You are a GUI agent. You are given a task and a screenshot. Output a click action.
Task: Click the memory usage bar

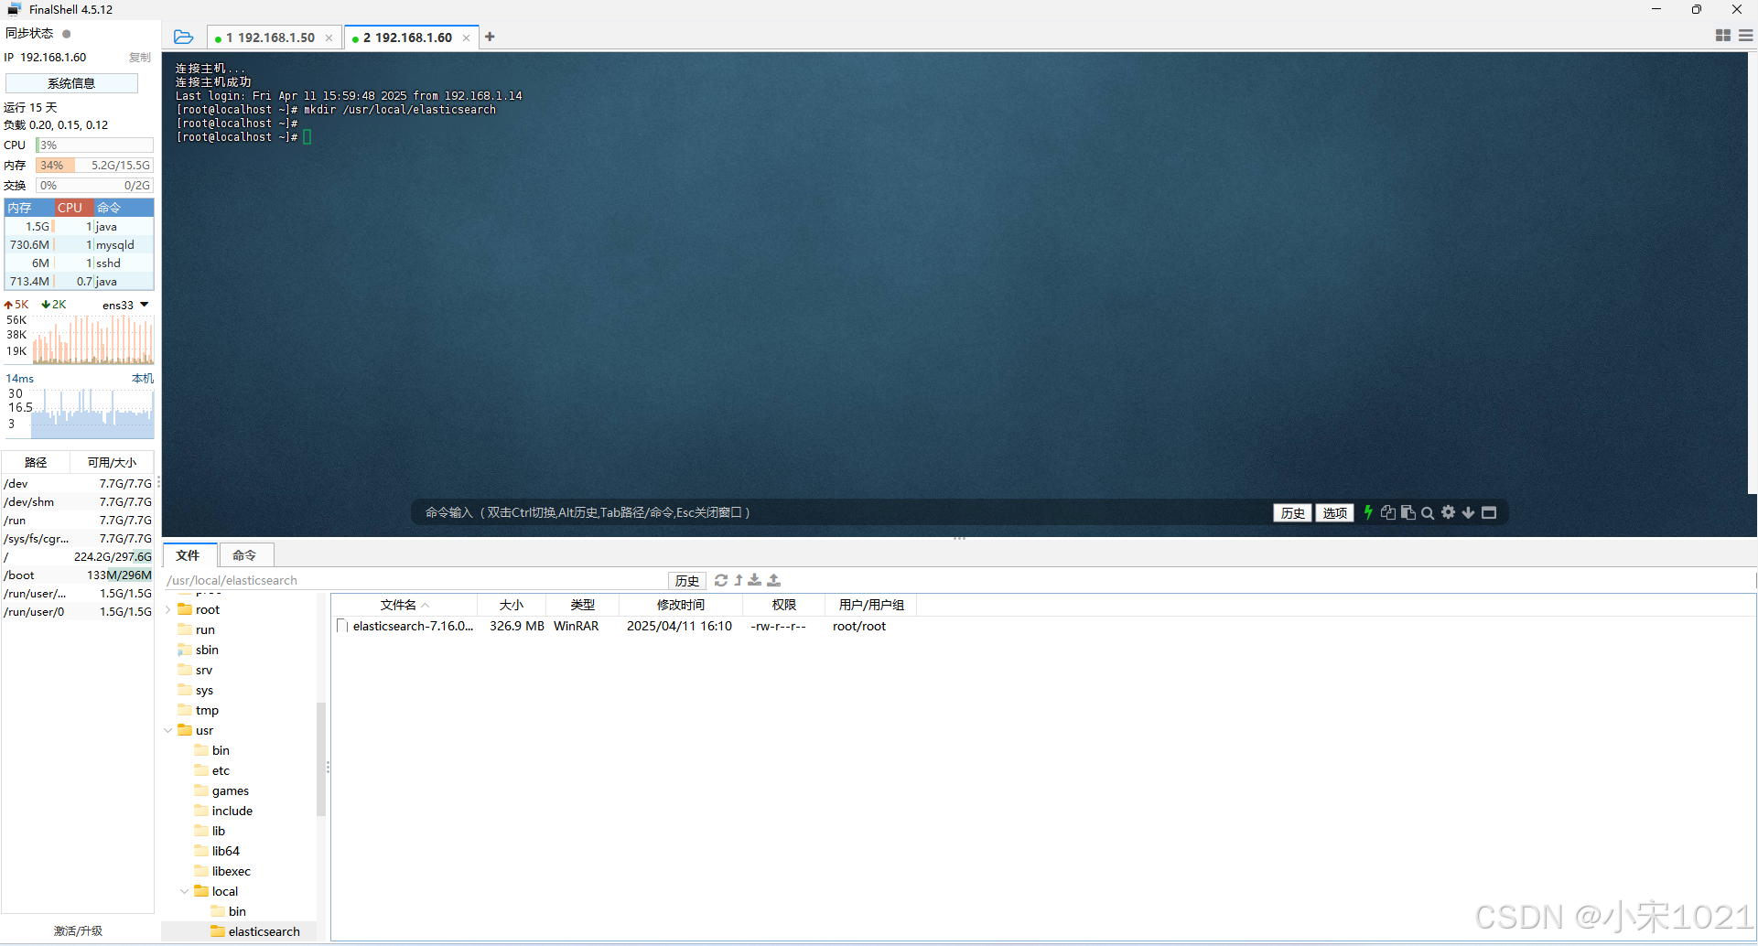[x=94, y=166]
